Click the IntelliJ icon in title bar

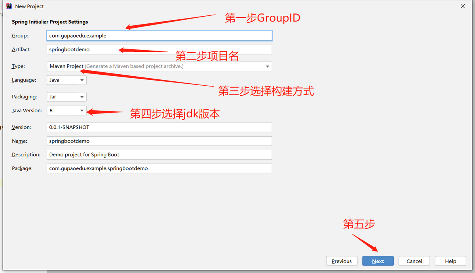pos(9,6)
